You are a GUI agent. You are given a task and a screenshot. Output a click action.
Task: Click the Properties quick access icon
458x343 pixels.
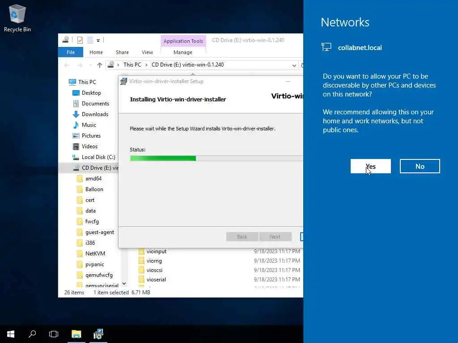80,40
